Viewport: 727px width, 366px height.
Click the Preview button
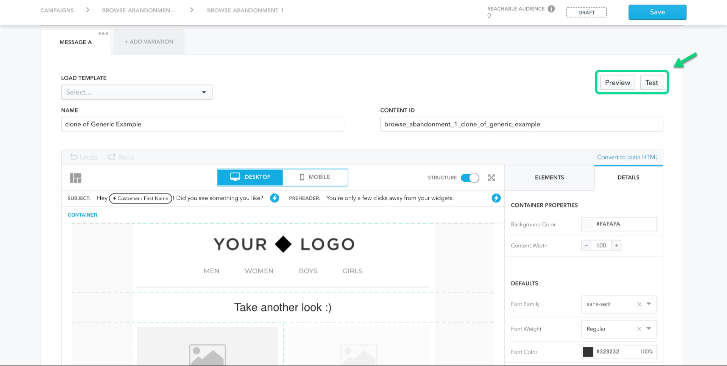pos(618,83)
